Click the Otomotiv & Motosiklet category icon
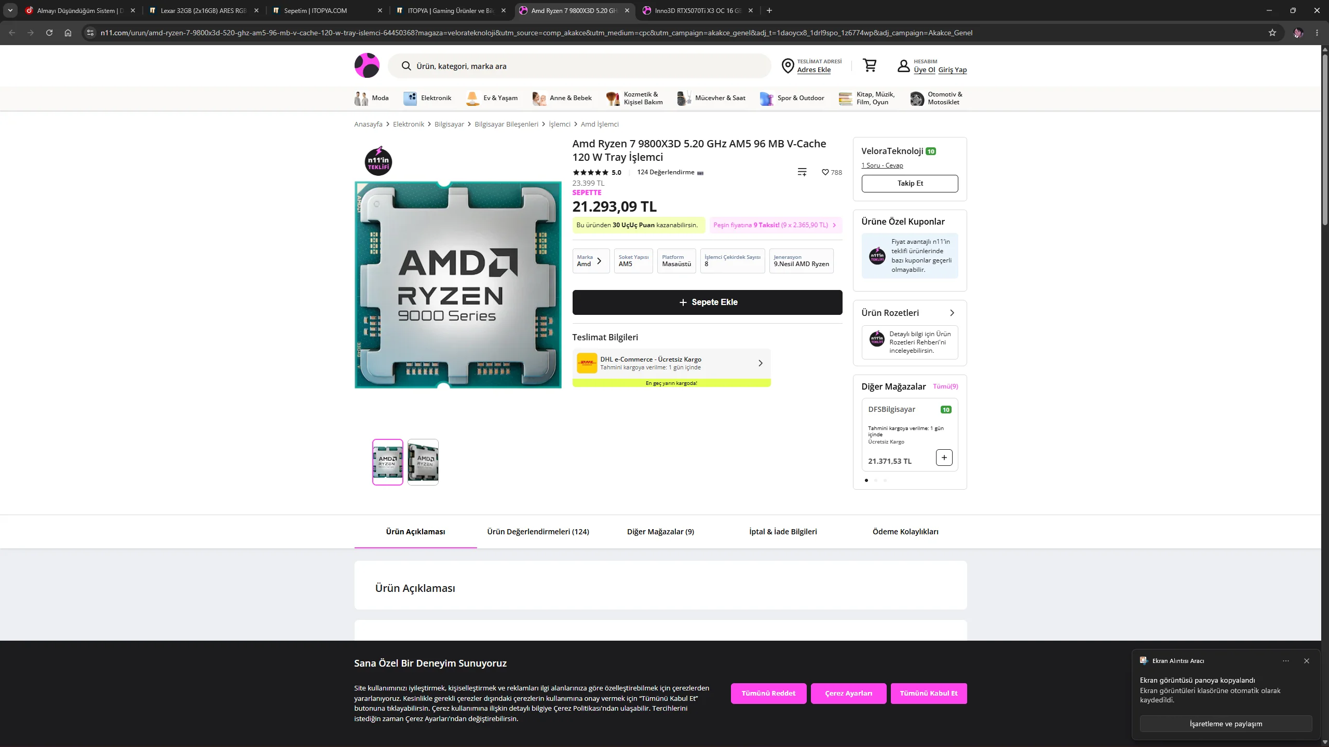 click(x=917, y=98)
